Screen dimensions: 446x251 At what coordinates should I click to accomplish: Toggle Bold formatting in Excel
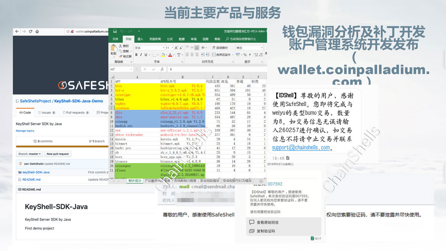(x=136, y=55)
